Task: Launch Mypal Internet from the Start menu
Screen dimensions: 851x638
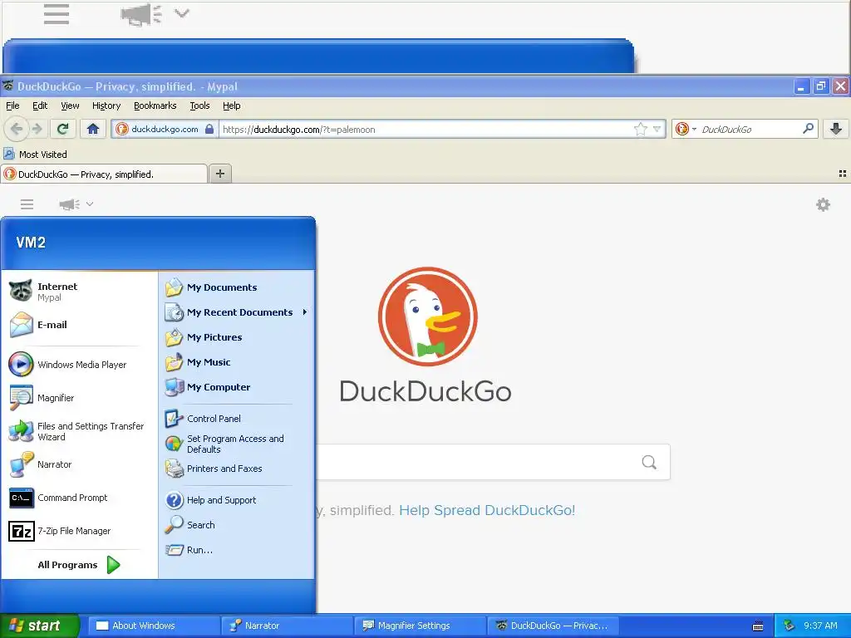Action: 80,292
